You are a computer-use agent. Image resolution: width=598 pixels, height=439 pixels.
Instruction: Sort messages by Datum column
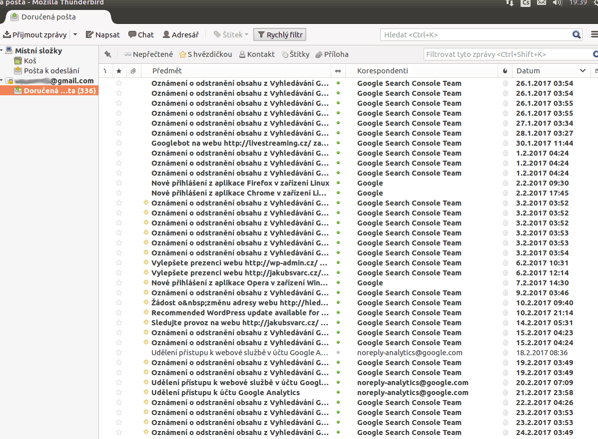[551, 71]
